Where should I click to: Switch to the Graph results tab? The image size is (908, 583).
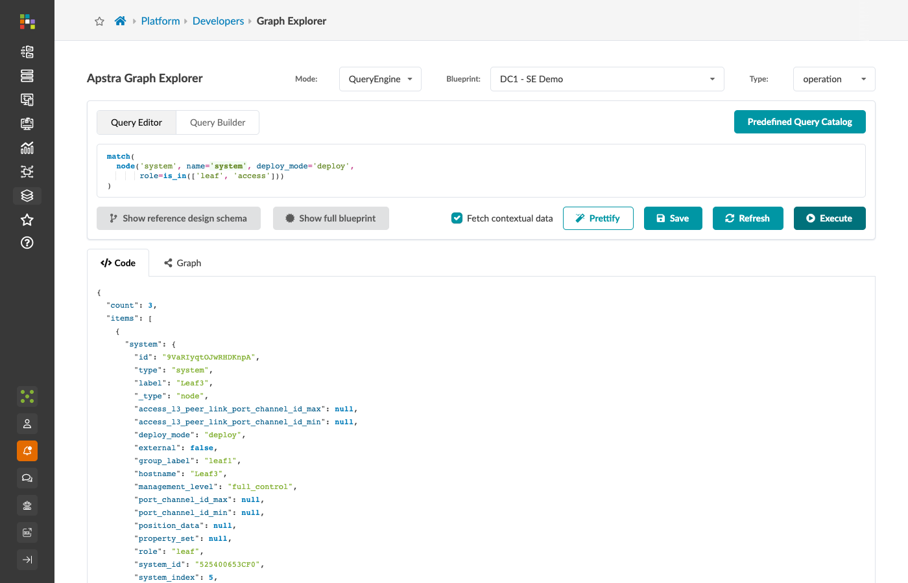182,263
